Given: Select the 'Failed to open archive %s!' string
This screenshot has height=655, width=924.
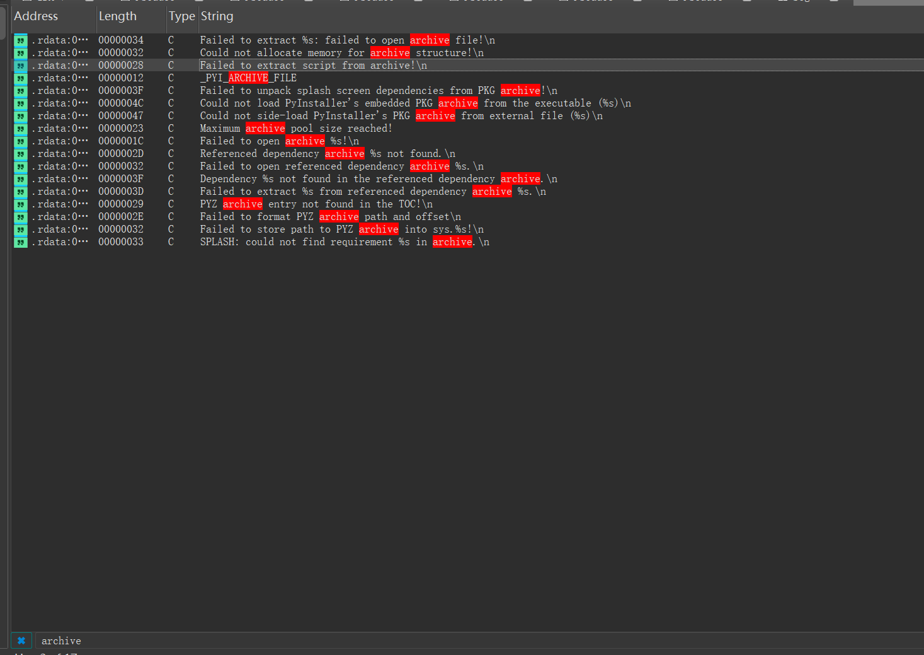Looking at the screenshot, I should (x=279, y=141).
